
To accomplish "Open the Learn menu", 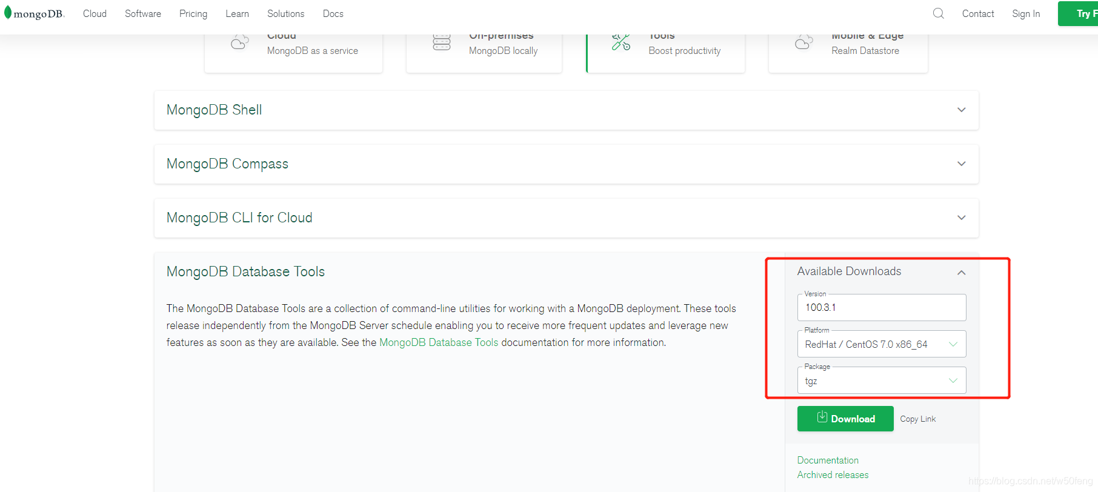I will pos(237,13).
